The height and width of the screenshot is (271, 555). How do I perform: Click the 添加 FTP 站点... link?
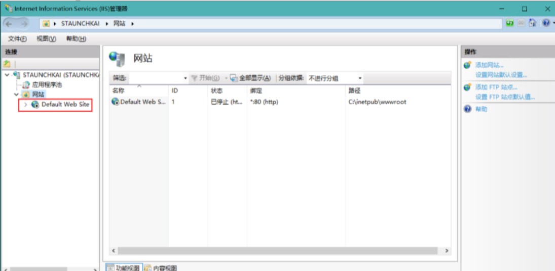click(x=496, y=87)
